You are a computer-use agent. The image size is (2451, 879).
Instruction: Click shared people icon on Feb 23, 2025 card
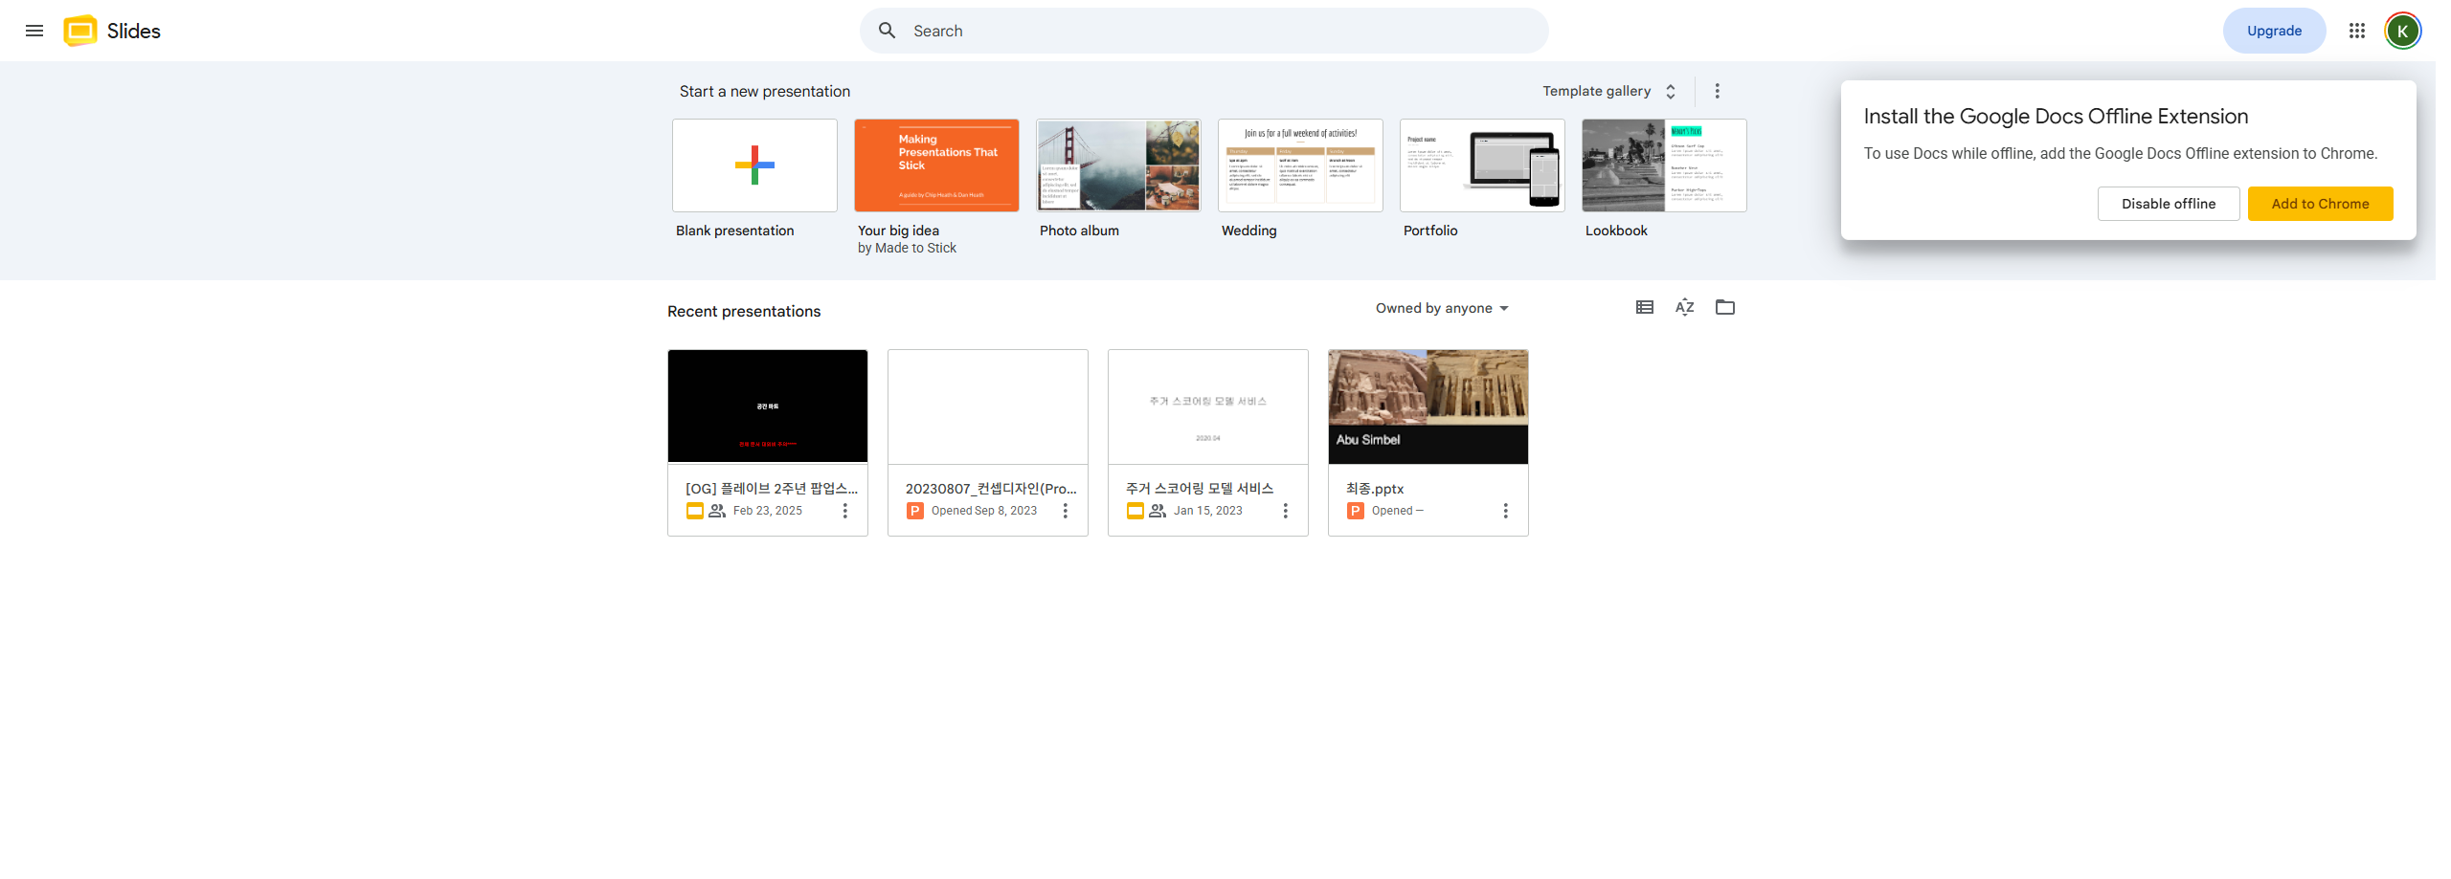pos(717,511)
